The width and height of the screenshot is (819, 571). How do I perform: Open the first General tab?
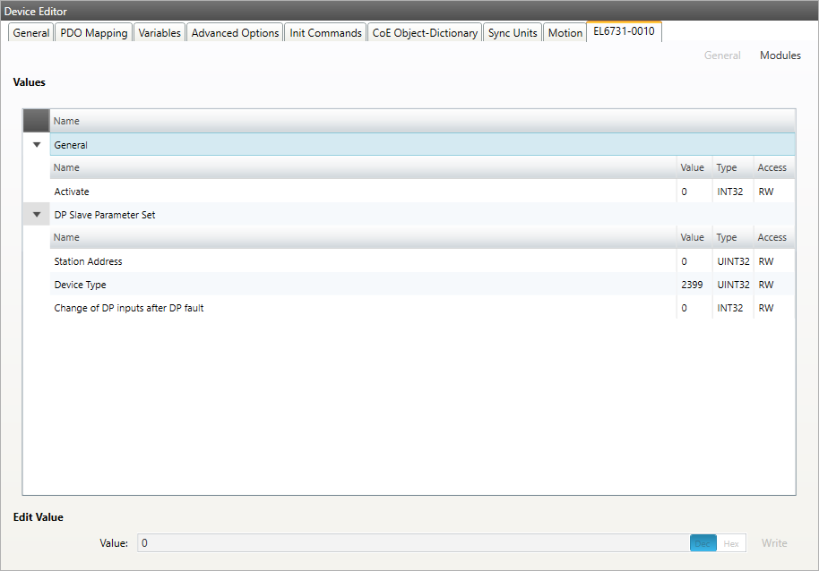coord(31,33)
